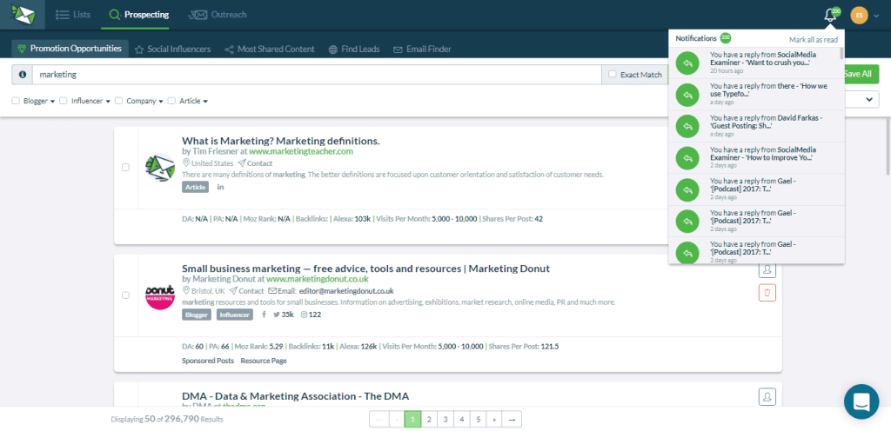Click the Article tag on Tim Friesner result
The image size is (891, 431).
195,187
